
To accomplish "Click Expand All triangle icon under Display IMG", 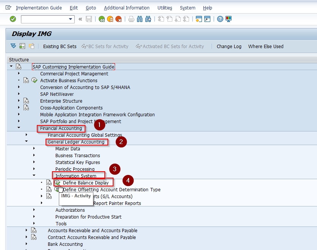I will click(13, 46).
